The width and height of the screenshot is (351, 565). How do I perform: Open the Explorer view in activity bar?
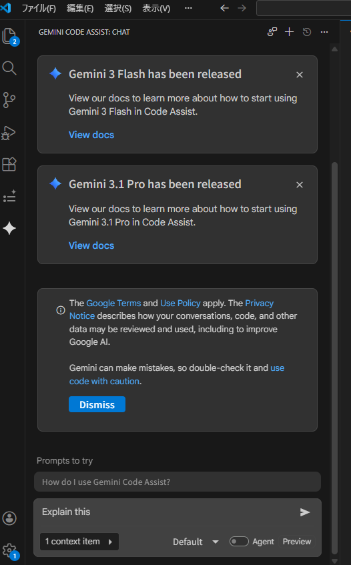10,37
